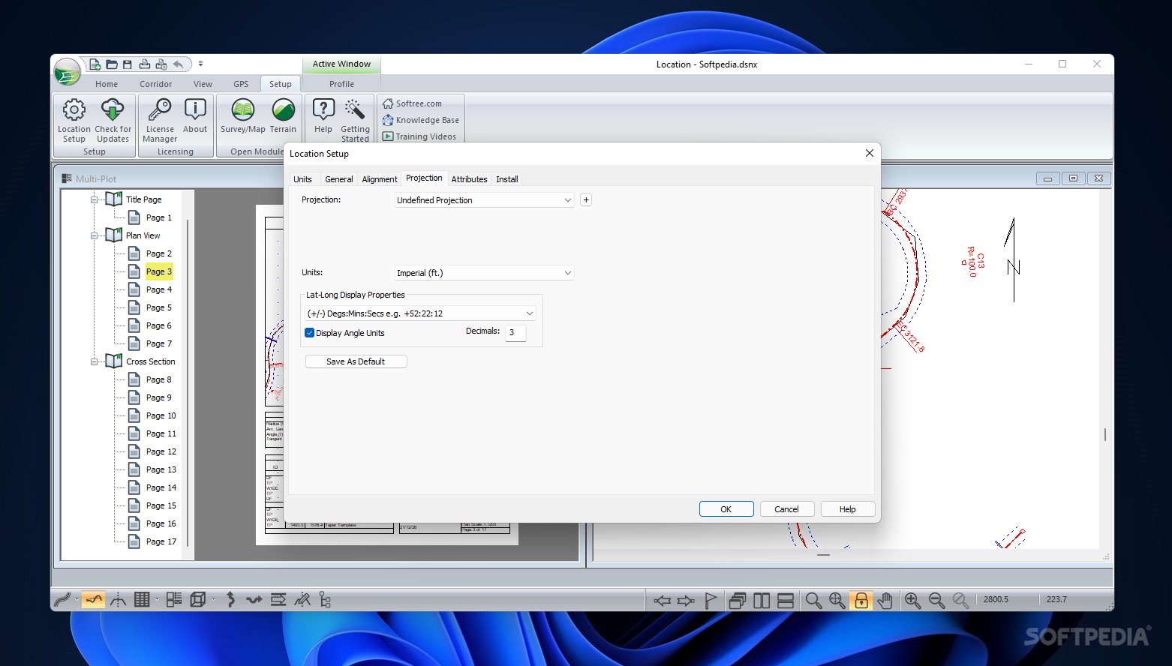Click the Open folder quick access icon
This screenshot has width=1172, height=666.
tap(112, 64)
